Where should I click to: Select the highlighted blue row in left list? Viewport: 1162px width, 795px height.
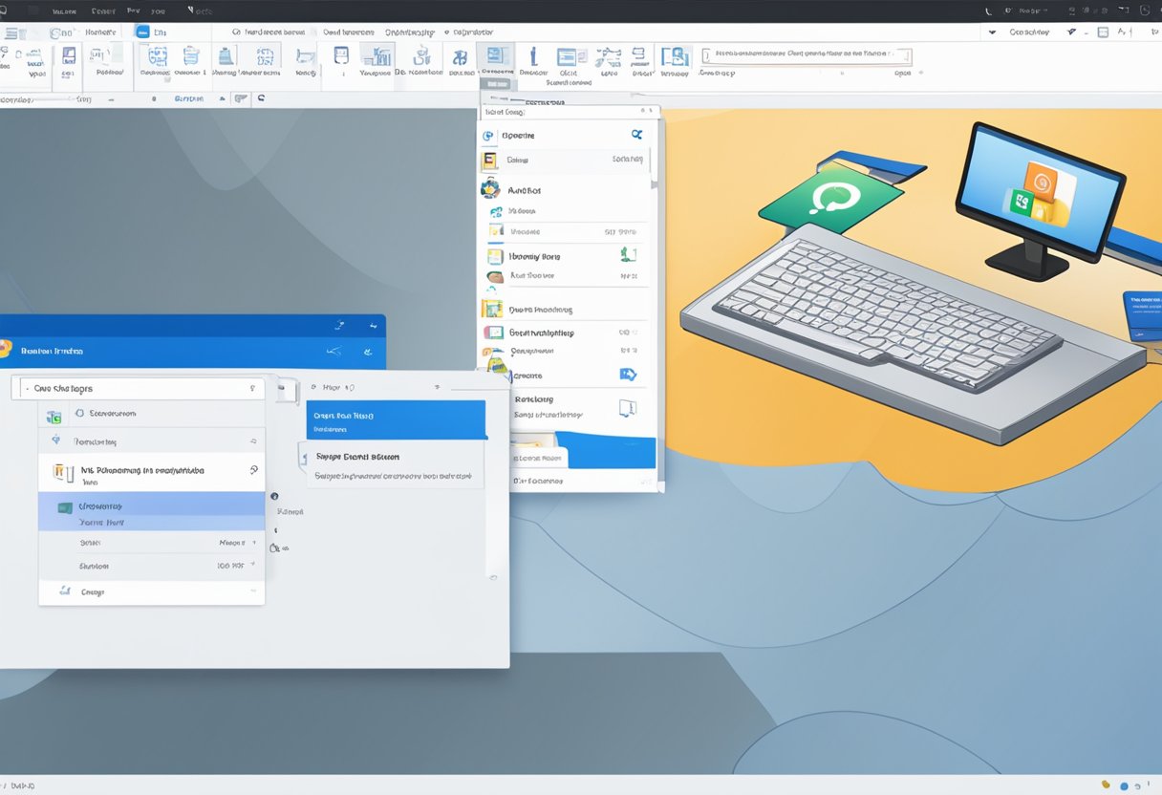(151, 511)
